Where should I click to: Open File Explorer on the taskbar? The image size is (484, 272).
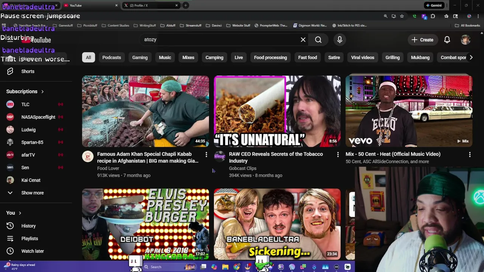pos(225,267)
